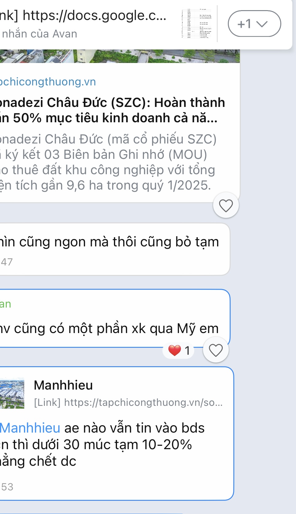
Task: Open tapchicongthuong.vn source link
Action: pyautogui.click(x=48, y=82)
